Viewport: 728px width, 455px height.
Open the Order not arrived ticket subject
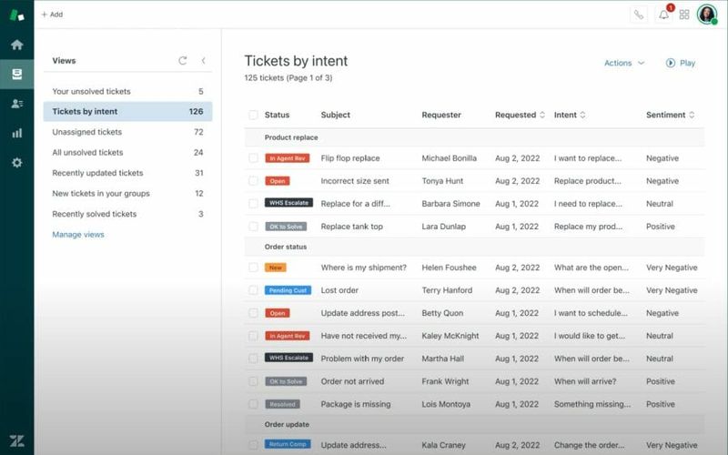pyautogui.click(x=352, y=381)
